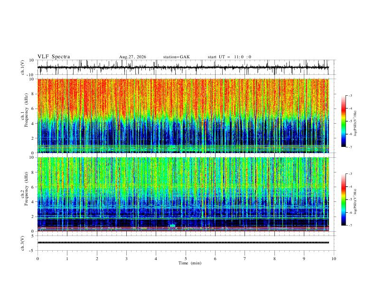This screenshot has height=290, width=376.
Task: Click the ch.1 color scale bar
Action: 344,121
